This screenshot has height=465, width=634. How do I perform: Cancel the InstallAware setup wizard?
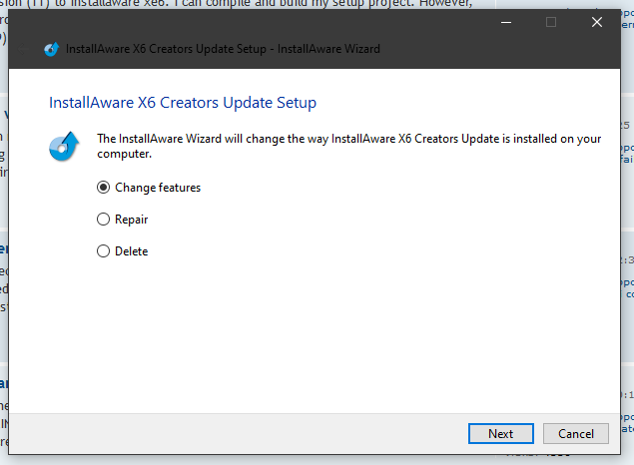click(576, 433)
